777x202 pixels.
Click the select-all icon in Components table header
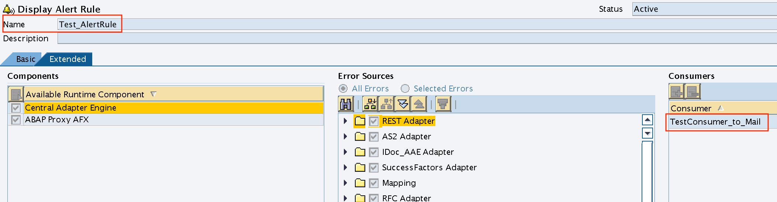(x=16, y=94)
